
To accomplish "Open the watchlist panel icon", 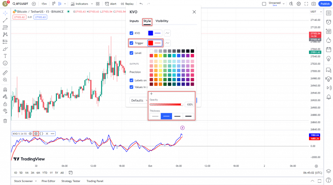I will [x=328, y=13].
